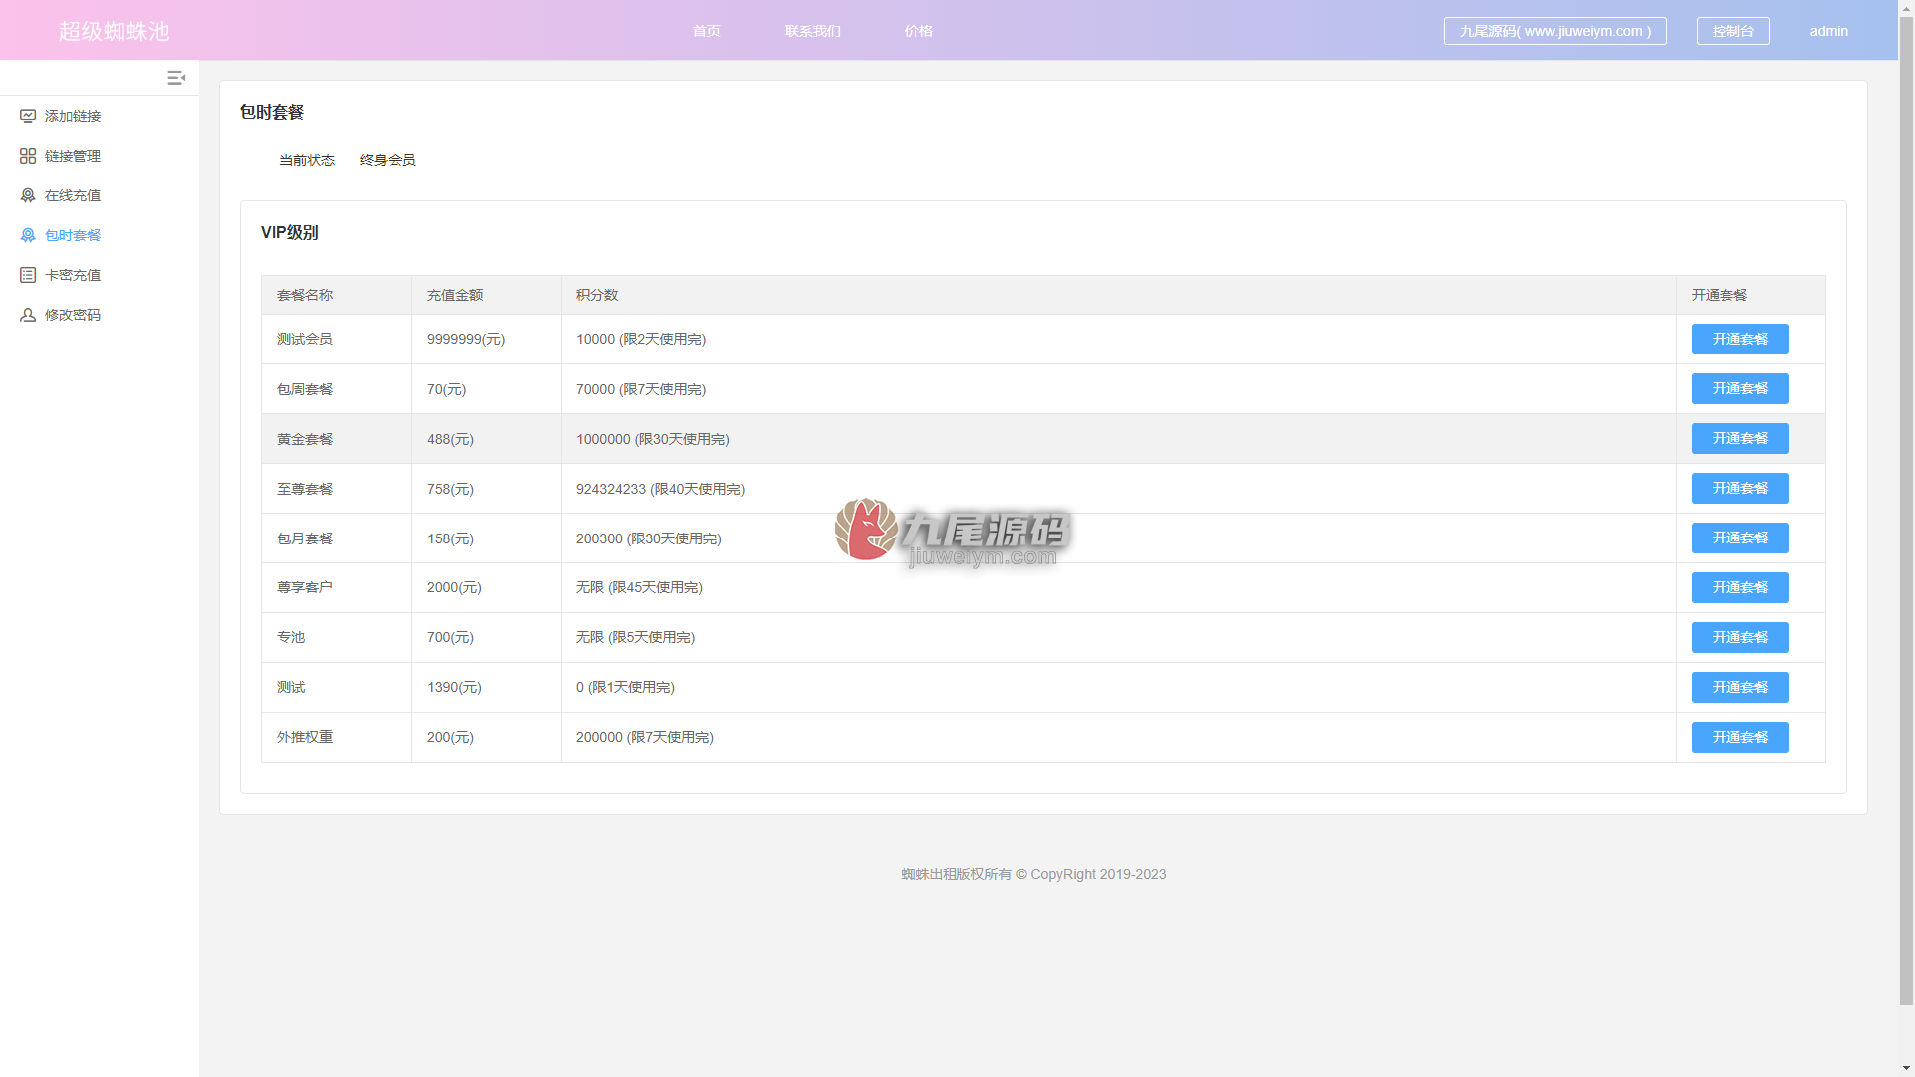The height and width of the screenshot is (1077, 1915).
Task: Click the 积分数 column header
Action: (1118, 295)
